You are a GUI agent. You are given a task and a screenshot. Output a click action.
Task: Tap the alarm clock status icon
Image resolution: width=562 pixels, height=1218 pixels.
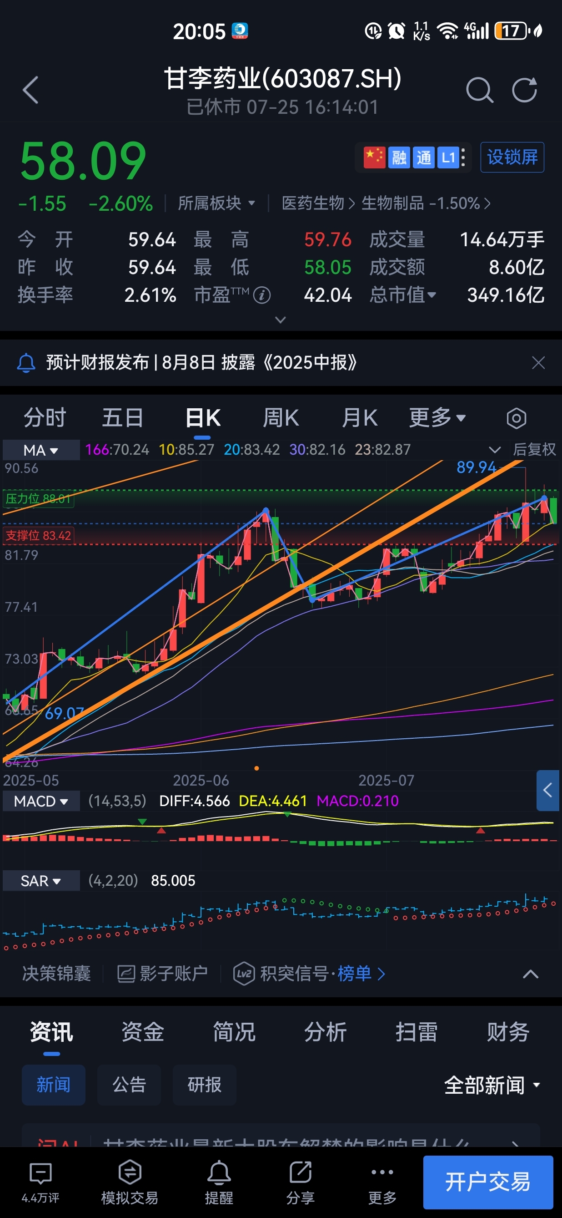(x=396, y=31)
